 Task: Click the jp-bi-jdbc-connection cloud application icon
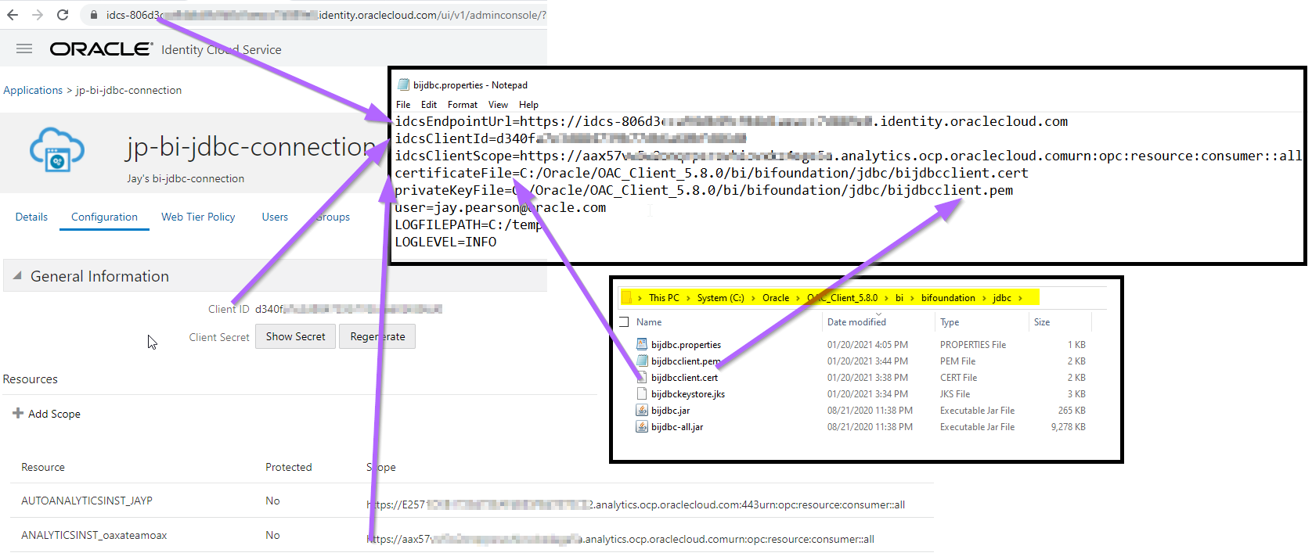(56, 149)
